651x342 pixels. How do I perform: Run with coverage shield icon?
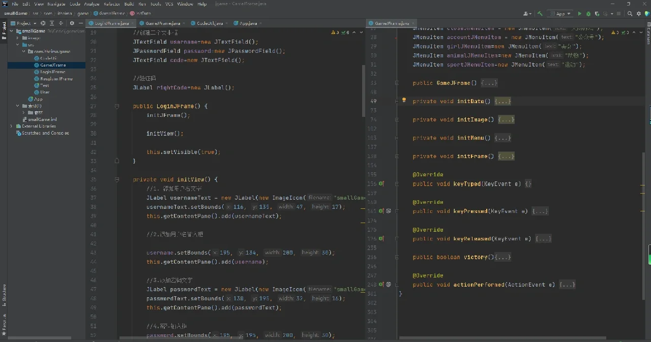pos(596,14)
